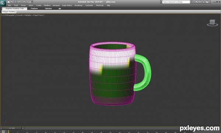Image resolution: width=221 pixels, height=133 pixels.
Task: Step time slider back one frame
Action: tap(1, 128)
